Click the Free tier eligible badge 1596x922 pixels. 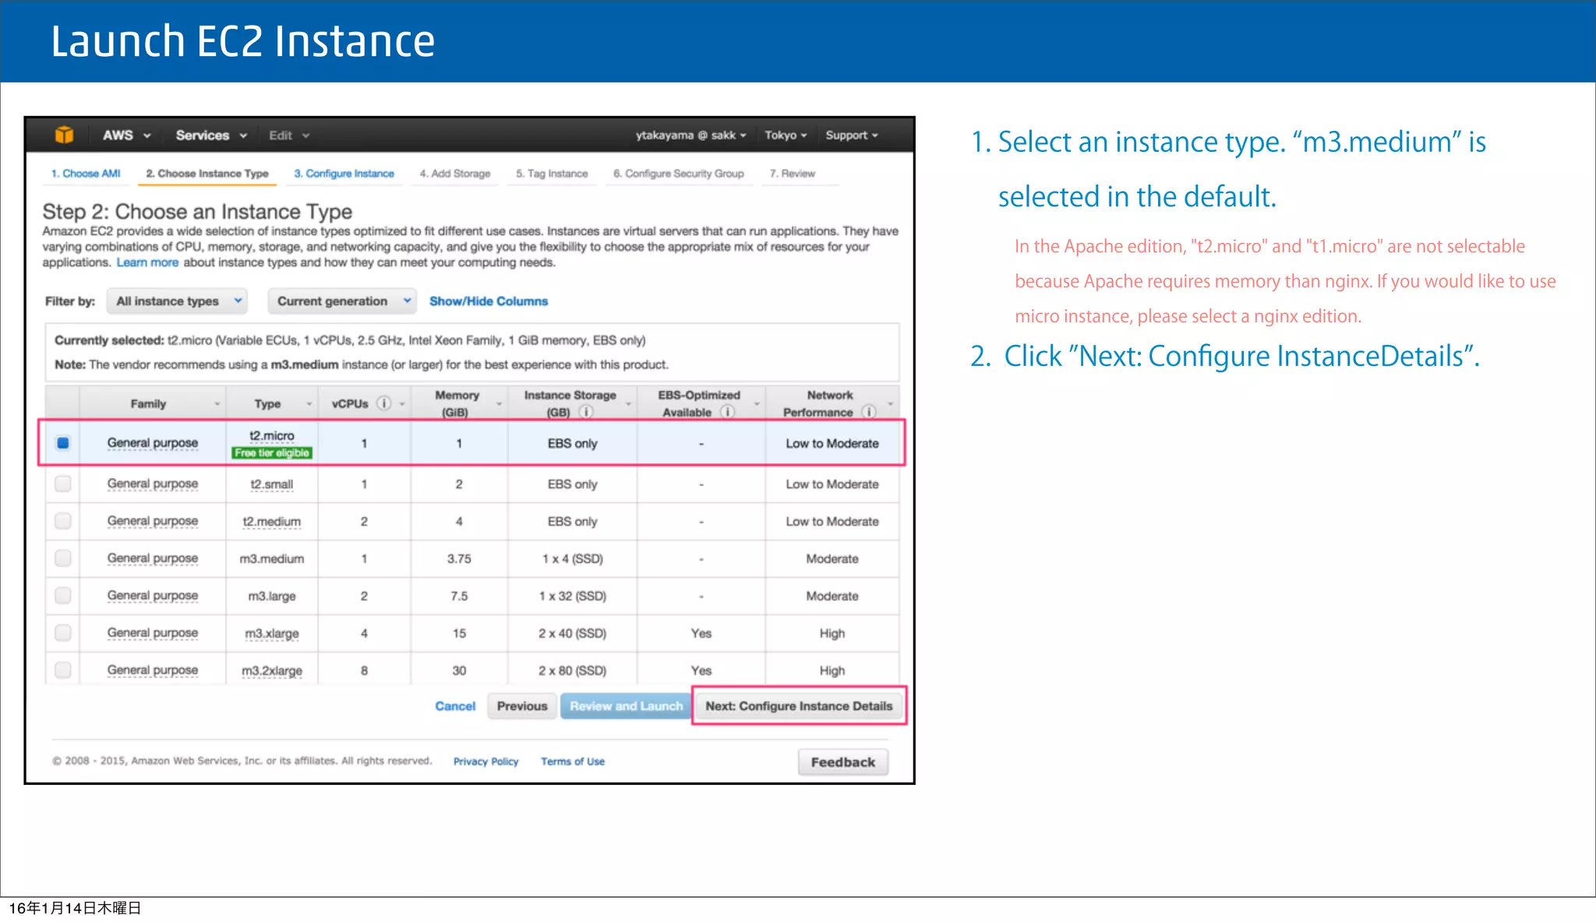pyautogui.click(x=272, y=453)
